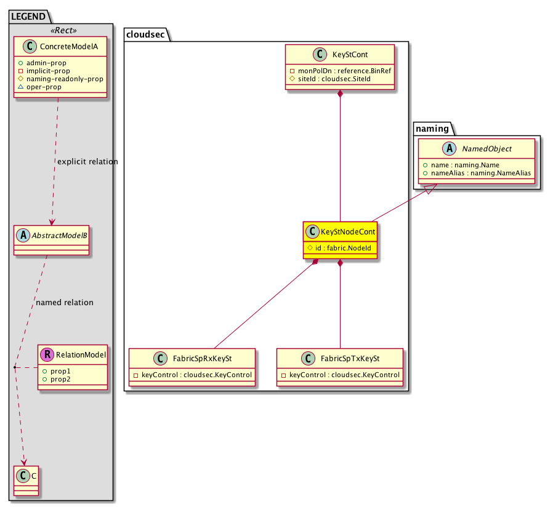Click the 'named relation' label

65,302
